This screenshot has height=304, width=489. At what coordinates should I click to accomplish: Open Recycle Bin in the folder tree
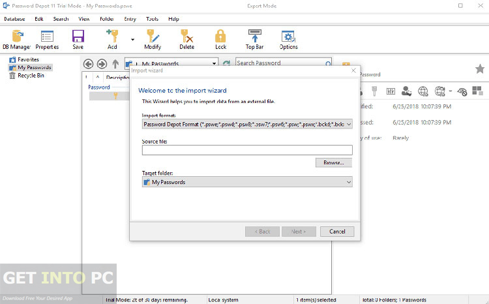pyautogui.click(x=27, y=76)
